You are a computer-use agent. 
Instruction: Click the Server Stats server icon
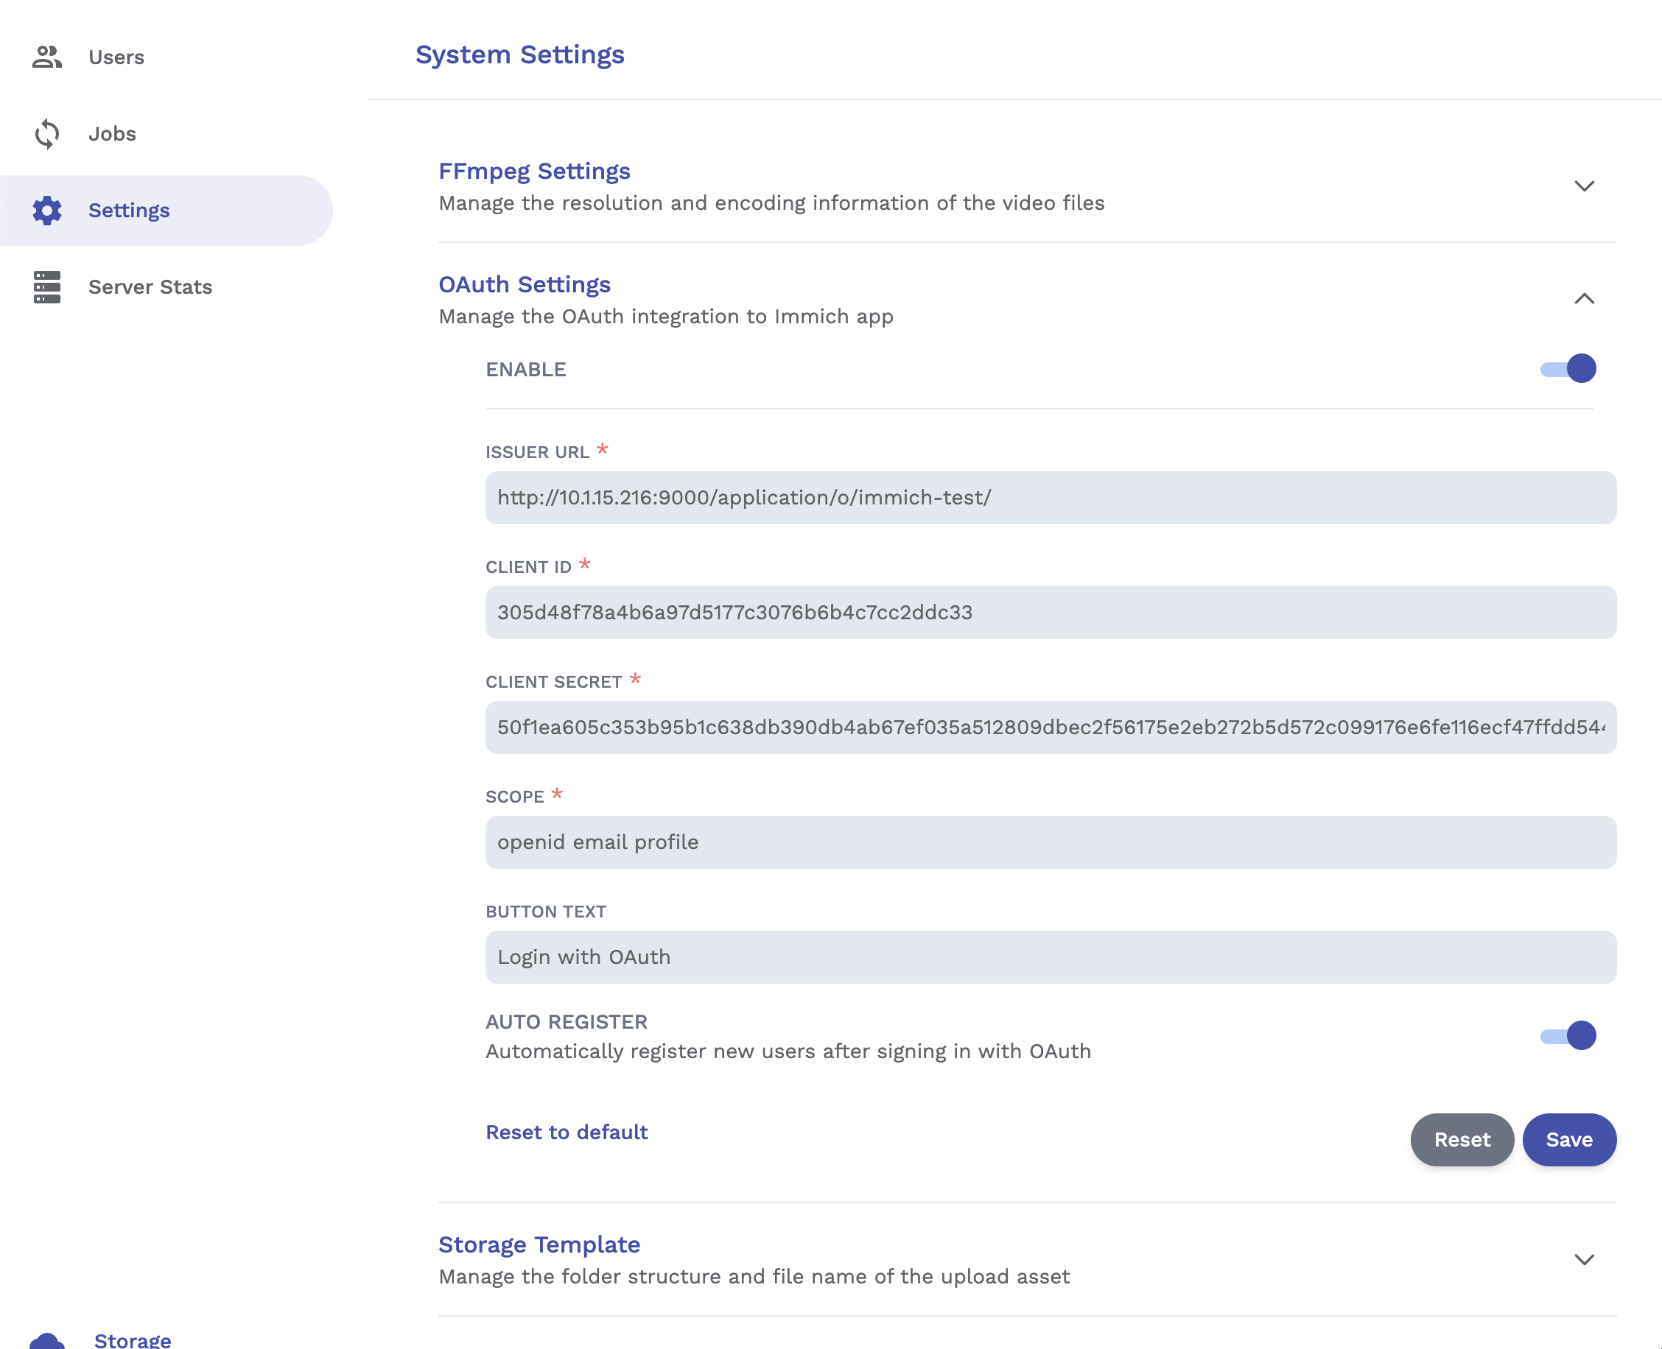[46, 286]
